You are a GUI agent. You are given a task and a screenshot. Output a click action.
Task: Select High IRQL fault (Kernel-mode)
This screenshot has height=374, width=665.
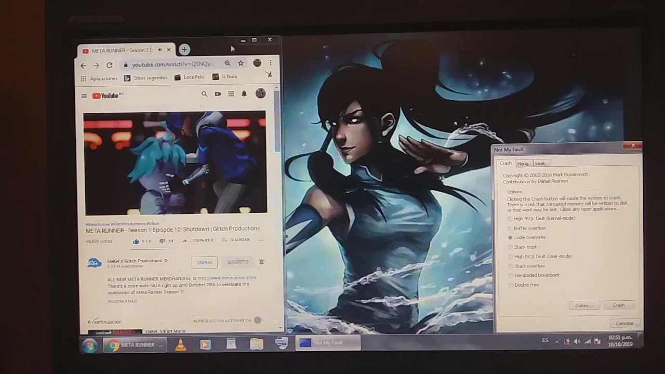(x=541, y=219)
